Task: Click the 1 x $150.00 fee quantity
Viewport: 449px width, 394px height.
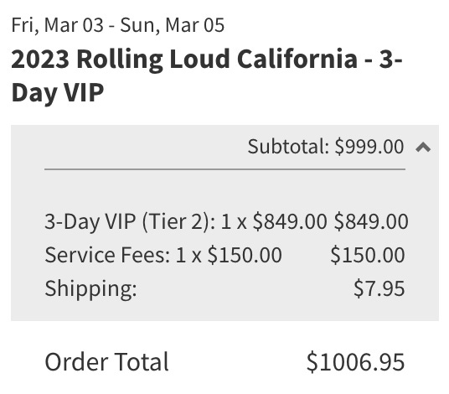Action: [229, 255]
